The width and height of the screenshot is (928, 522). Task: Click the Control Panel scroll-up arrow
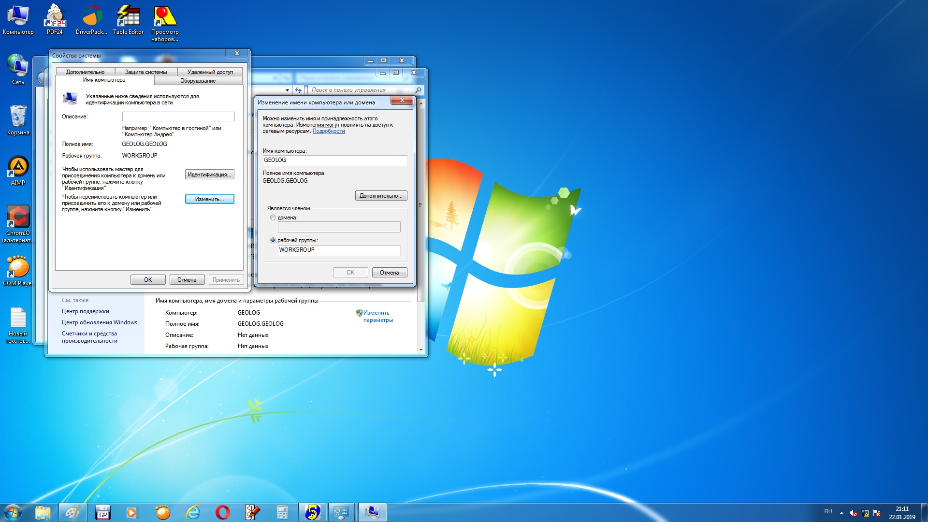point(421,103)
